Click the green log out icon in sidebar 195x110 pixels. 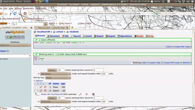[x=11, y=37]
